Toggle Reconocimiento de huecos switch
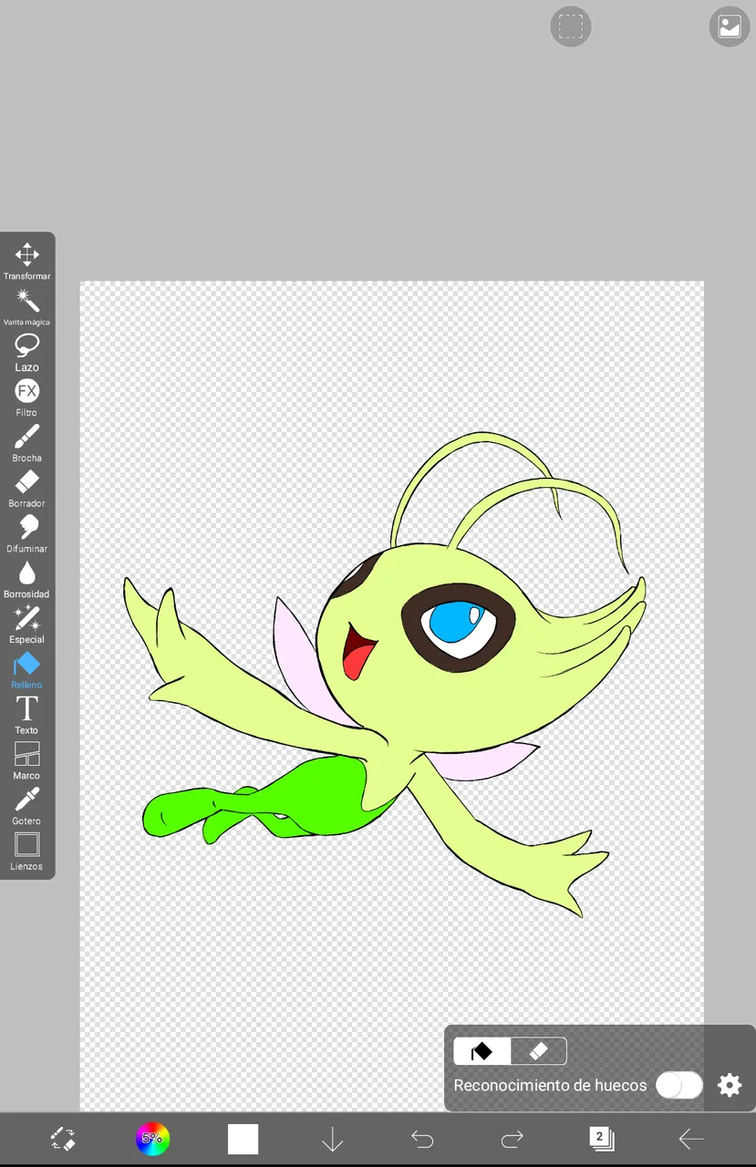Image resolution: width=756 pixels, height=1167 pixels. 679,1085
